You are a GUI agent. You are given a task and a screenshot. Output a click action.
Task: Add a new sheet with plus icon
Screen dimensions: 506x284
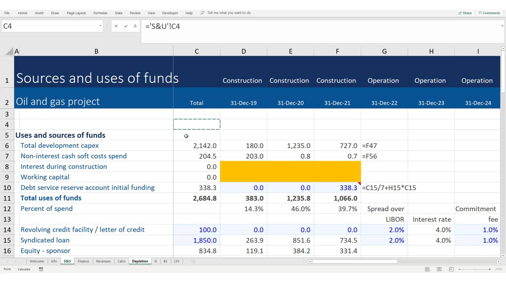(194, 261)
